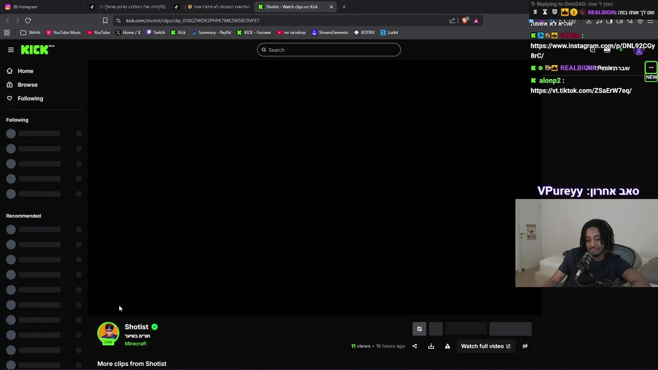Open the Instagram link in chat

coord(593,50)
